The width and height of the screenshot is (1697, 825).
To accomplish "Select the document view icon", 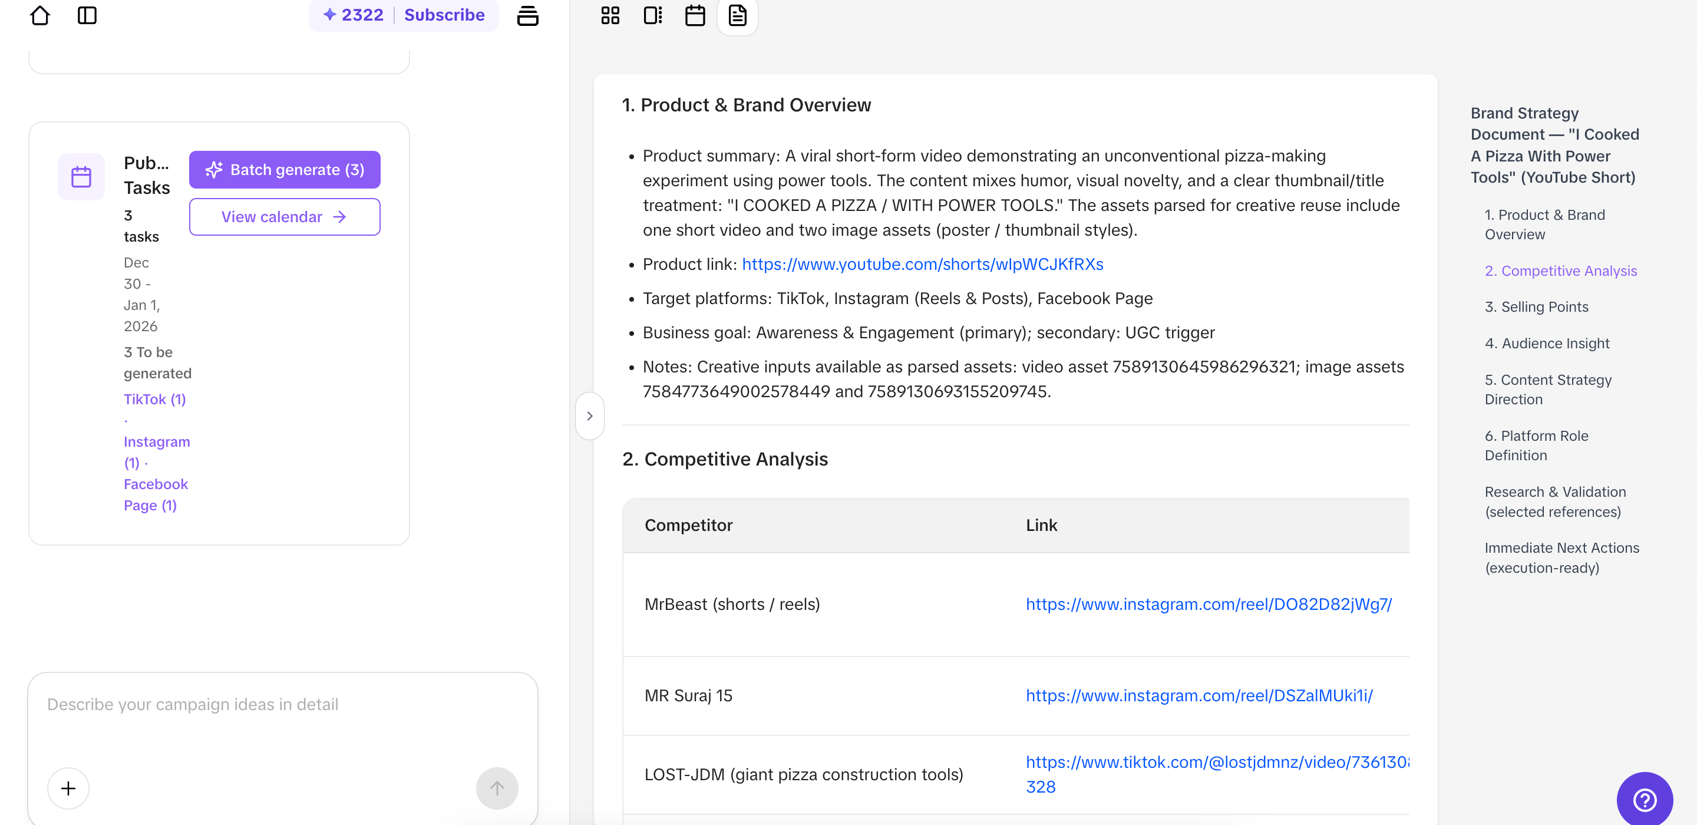I will (737, 17).
